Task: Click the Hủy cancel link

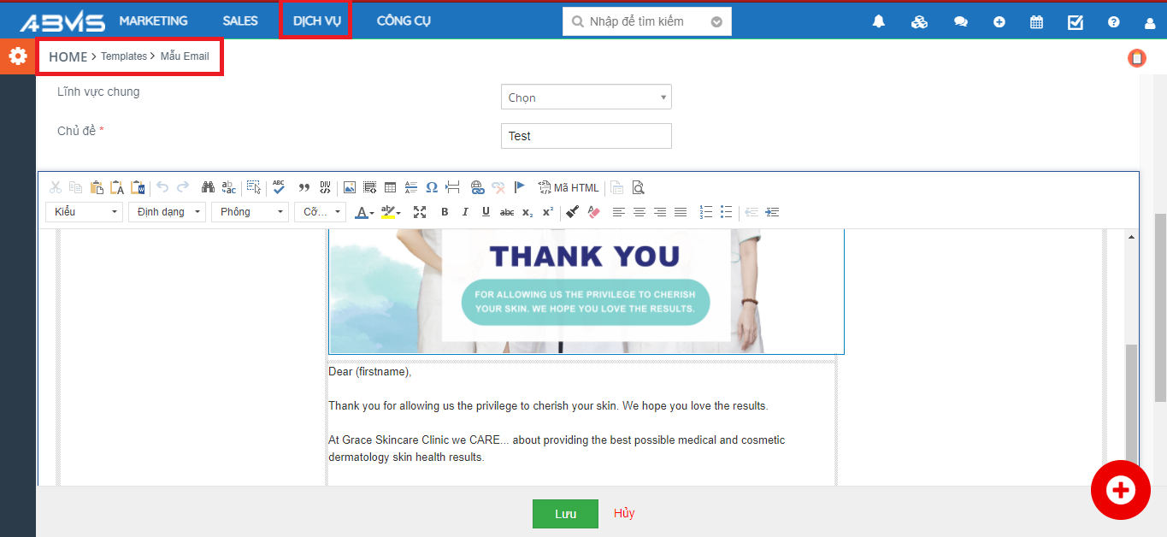Action: click(x=624, y=513)
